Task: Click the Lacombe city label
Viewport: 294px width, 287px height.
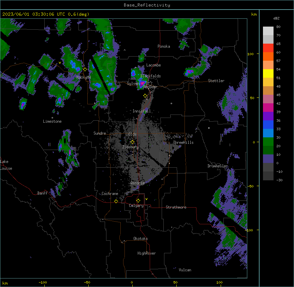Action: (153, 65)
